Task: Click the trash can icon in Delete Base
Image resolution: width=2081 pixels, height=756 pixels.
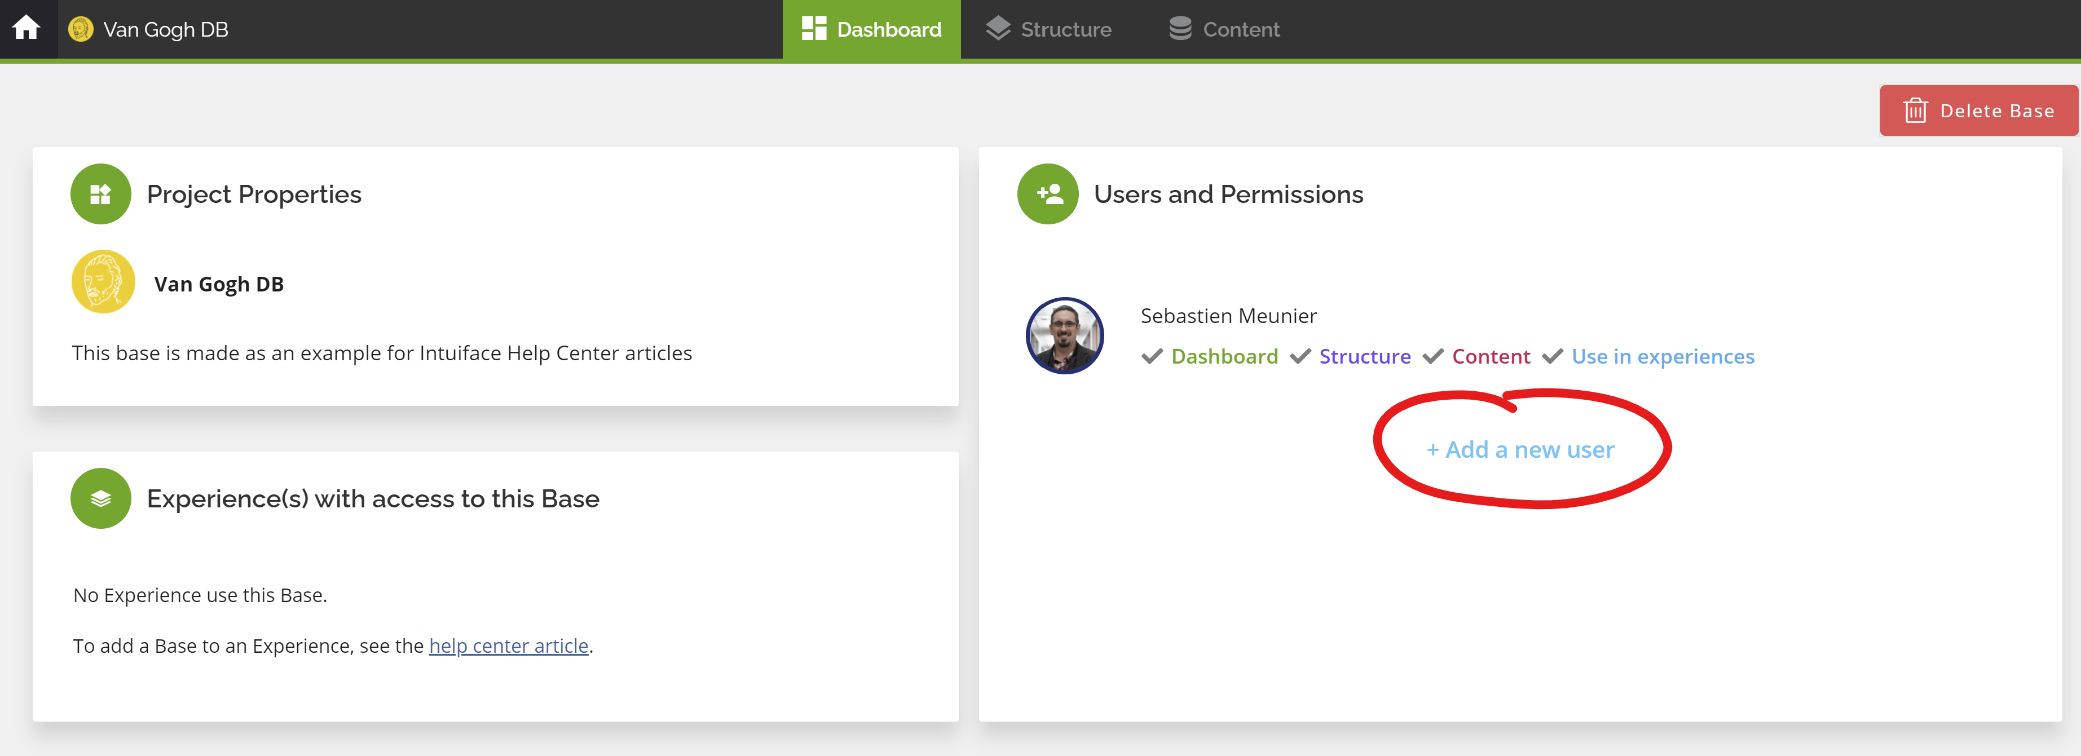Action: [x=1915, y=110]
